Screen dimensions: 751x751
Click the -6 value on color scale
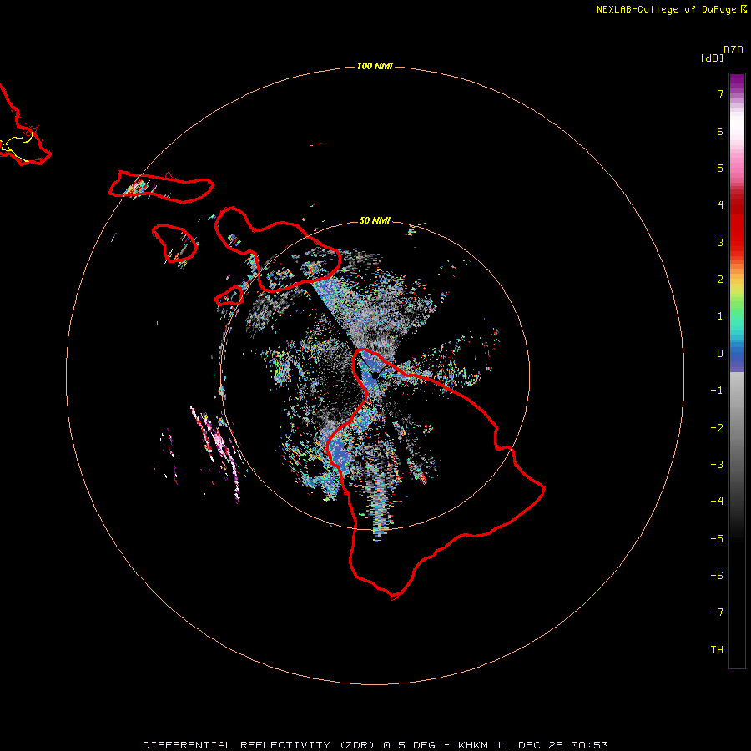717,576
